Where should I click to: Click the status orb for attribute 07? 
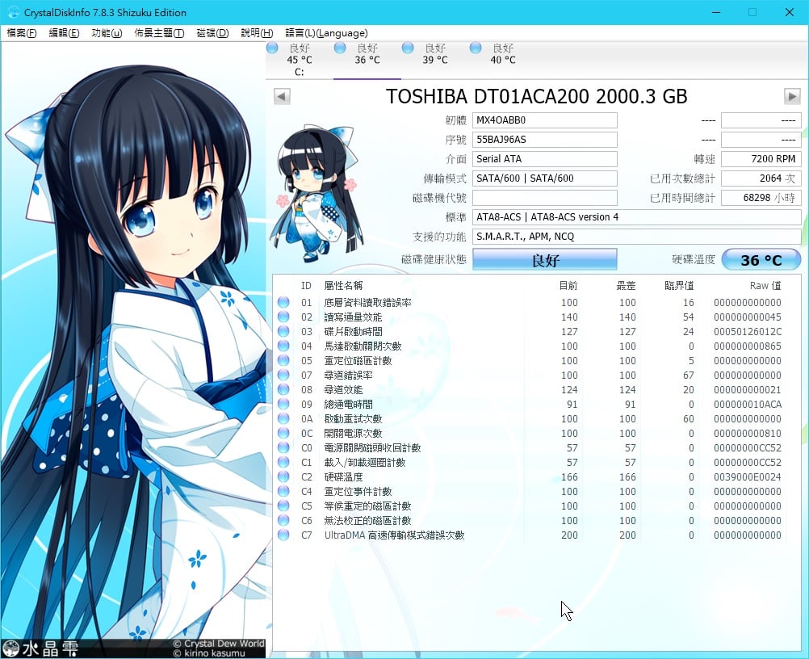[x=283, y=376]
